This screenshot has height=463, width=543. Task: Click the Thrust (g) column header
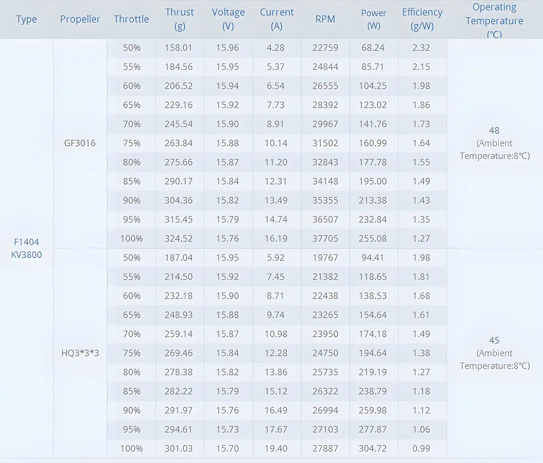tap(179, 19)
